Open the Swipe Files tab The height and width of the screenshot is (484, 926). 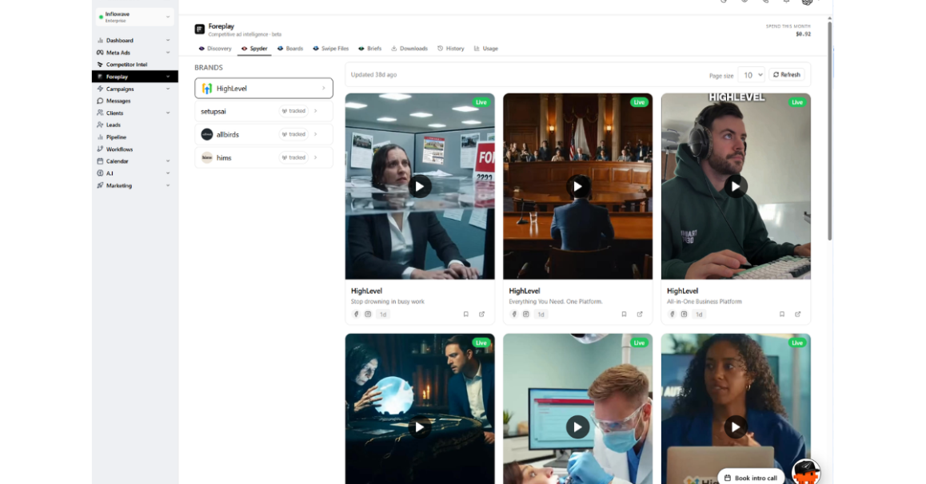pyautogui.click(x=331, y=49)
